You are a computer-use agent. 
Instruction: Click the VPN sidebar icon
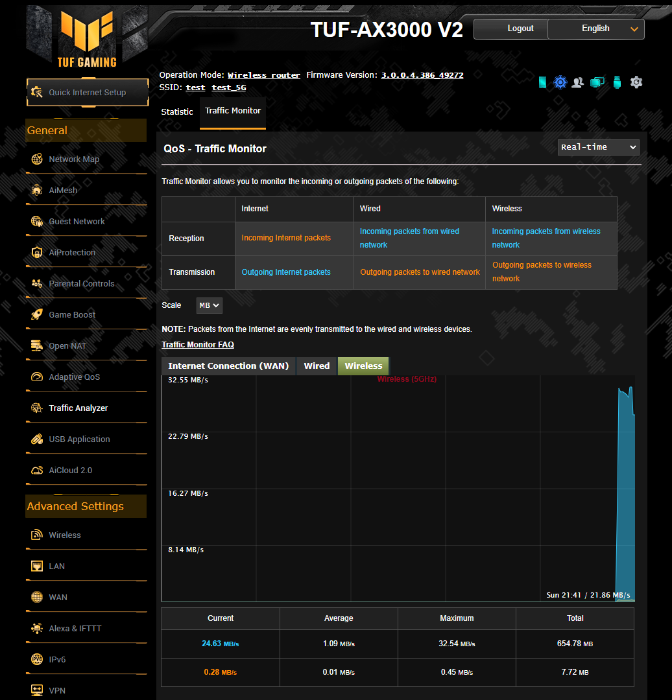pos(36,691)
